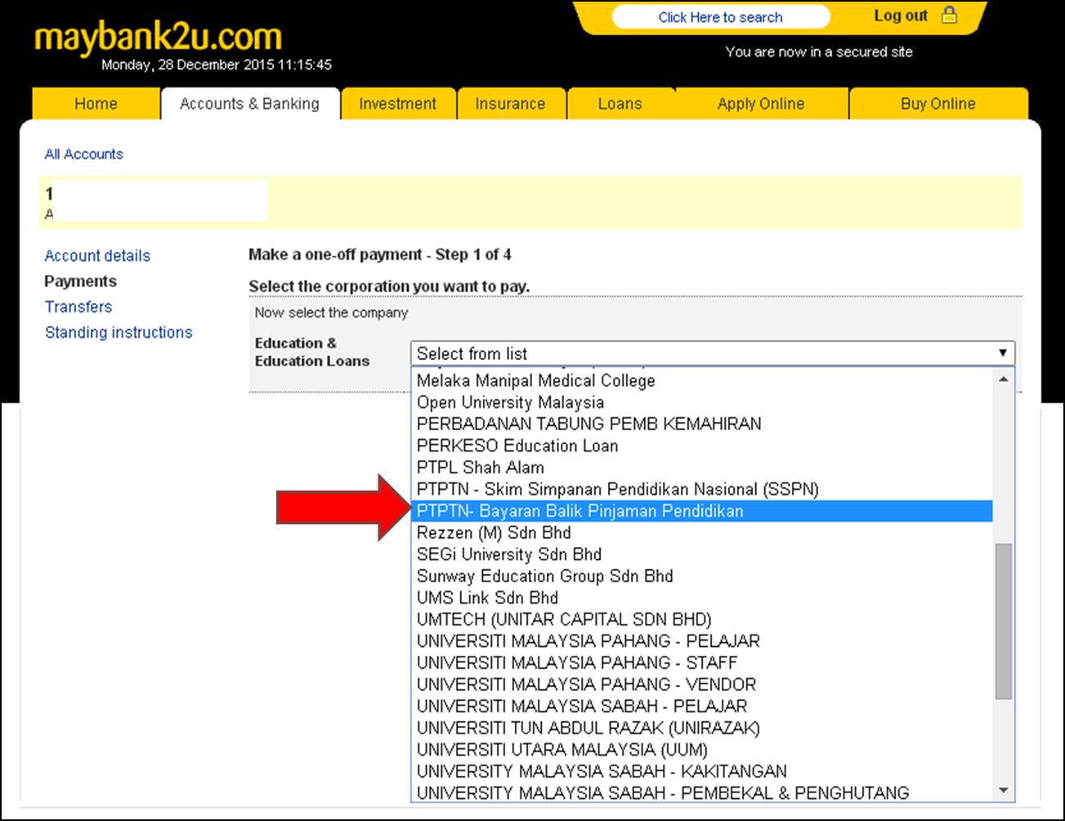This screenshot has width=1065, height=821.
Task: Click the Log out link
Action: pos(901,16)
